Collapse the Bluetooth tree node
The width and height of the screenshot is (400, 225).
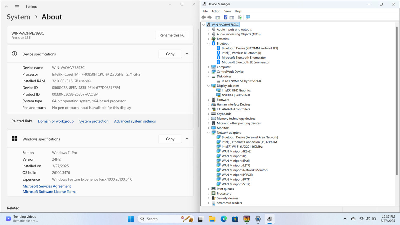click(x=208, y=43)
